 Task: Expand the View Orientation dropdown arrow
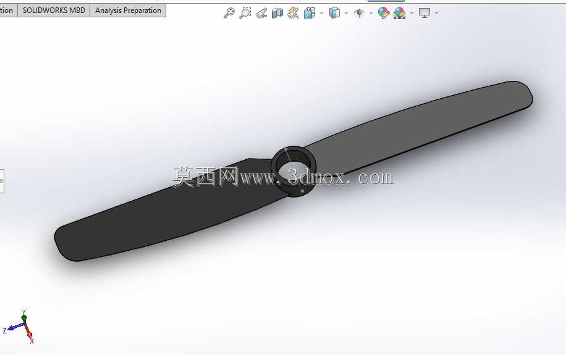(322, 14)
